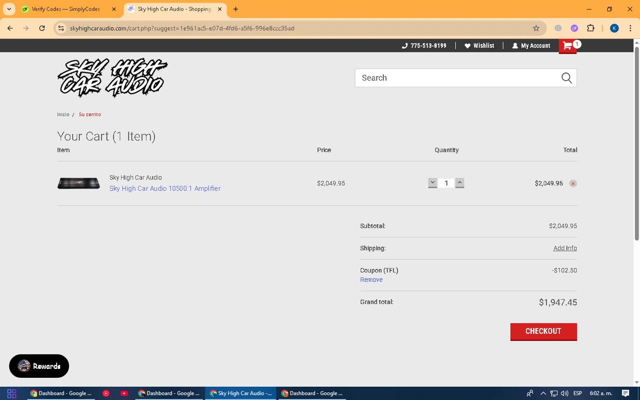Image resolution: width=640 pixels, height=400 pixels.
Task: Switch to Verify Codes SimplyCodes tab
Action: [x=66, y=9]
